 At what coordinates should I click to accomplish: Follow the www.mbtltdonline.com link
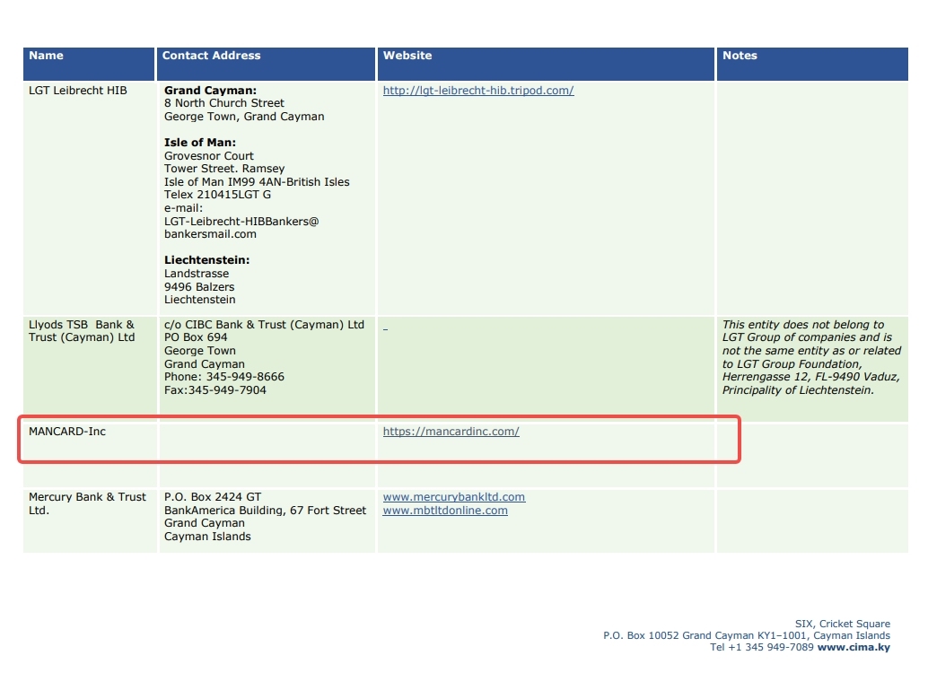click(x=445, y=511)
